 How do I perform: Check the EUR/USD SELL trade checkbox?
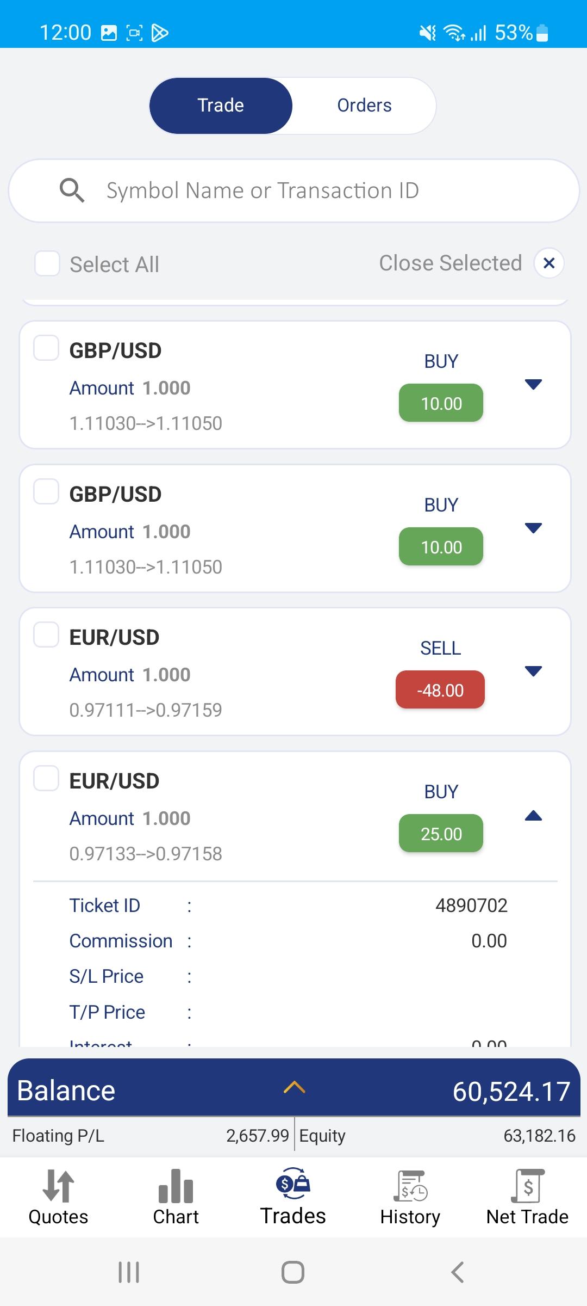tap(46, 635)
